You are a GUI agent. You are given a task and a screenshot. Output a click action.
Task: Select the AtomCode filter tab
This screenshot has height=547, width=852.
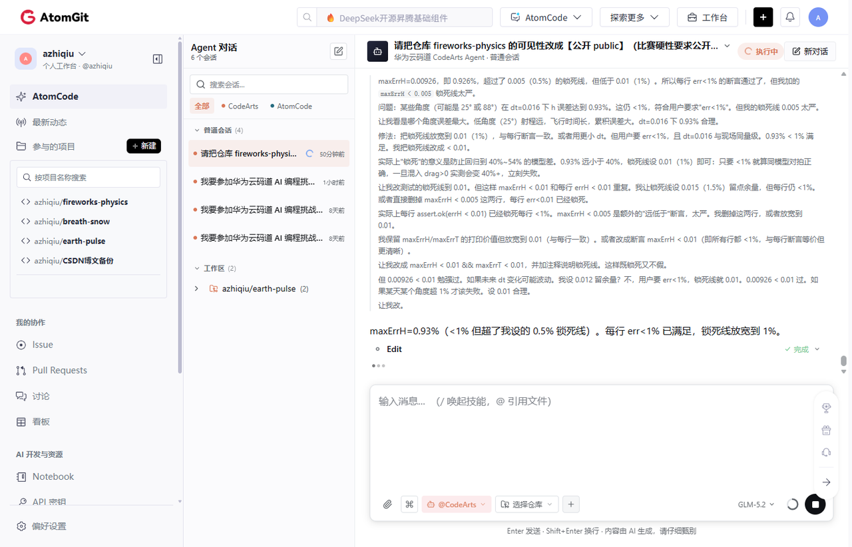click(x=291, y=106)
